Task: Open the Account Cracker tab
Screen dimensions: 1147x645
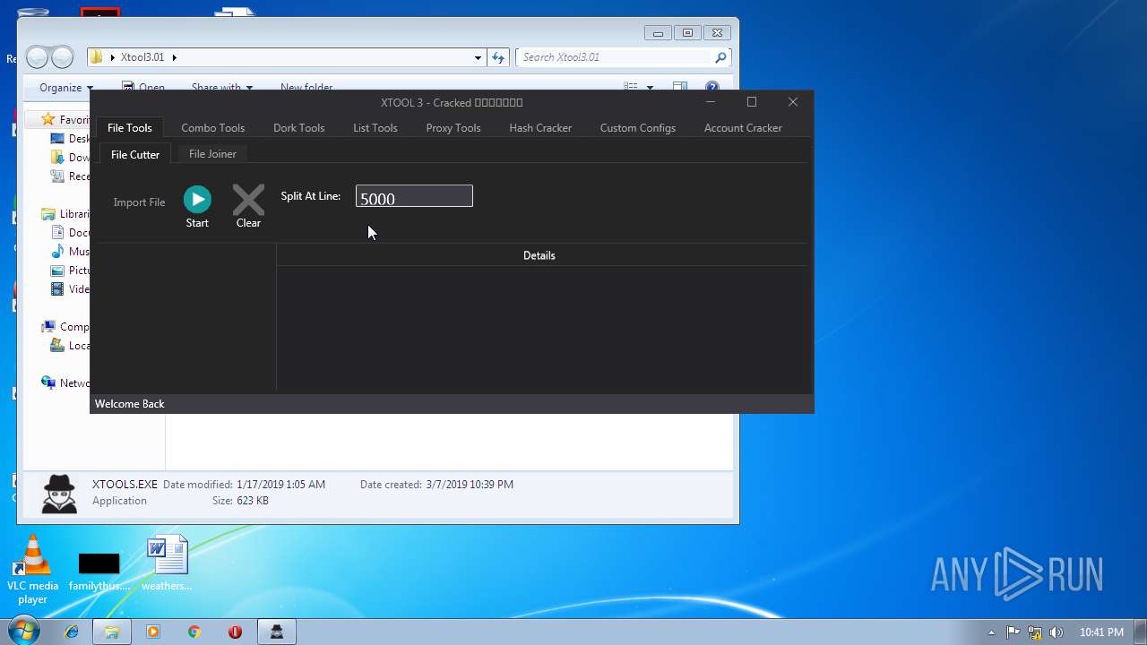Action: point(743,128)
